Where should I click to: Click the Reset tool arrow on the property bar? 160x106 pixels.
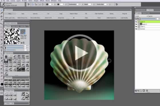coord(29,4)
